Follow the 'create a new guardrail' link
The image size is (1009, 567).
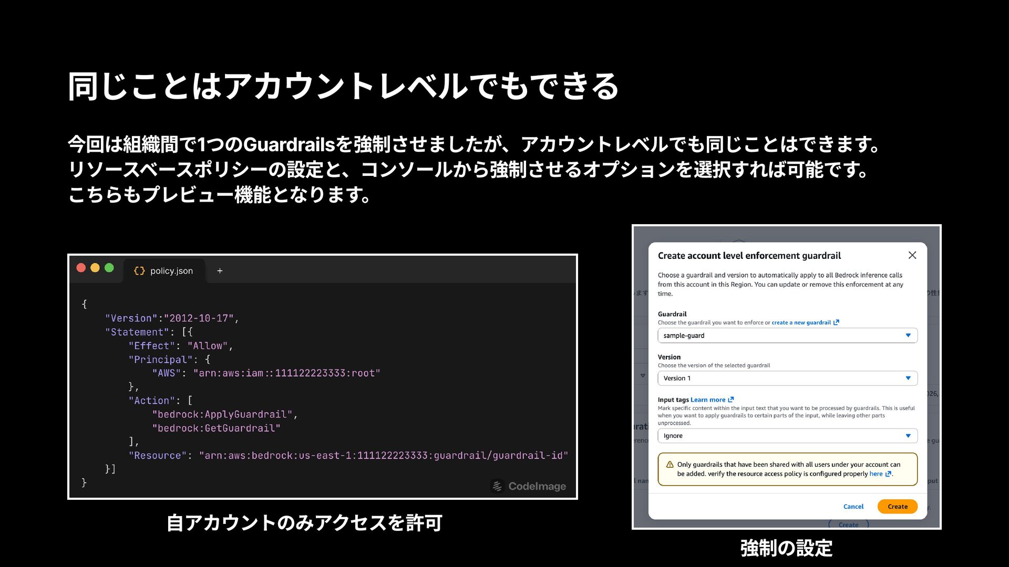click(x=801, y=322)
